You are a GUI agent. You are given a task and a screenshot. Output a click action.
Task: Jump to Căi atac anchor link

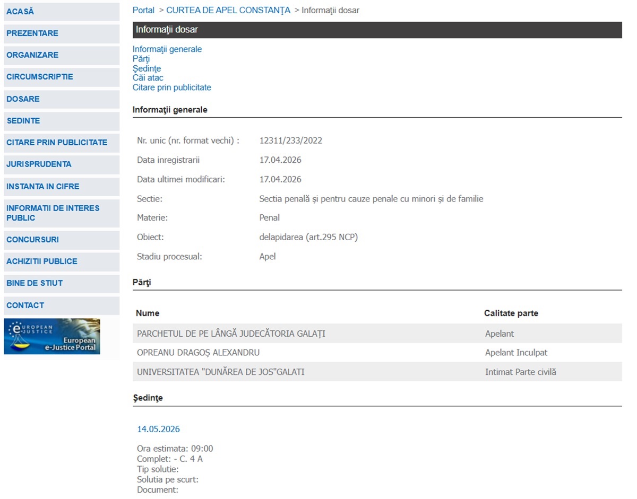148,78
